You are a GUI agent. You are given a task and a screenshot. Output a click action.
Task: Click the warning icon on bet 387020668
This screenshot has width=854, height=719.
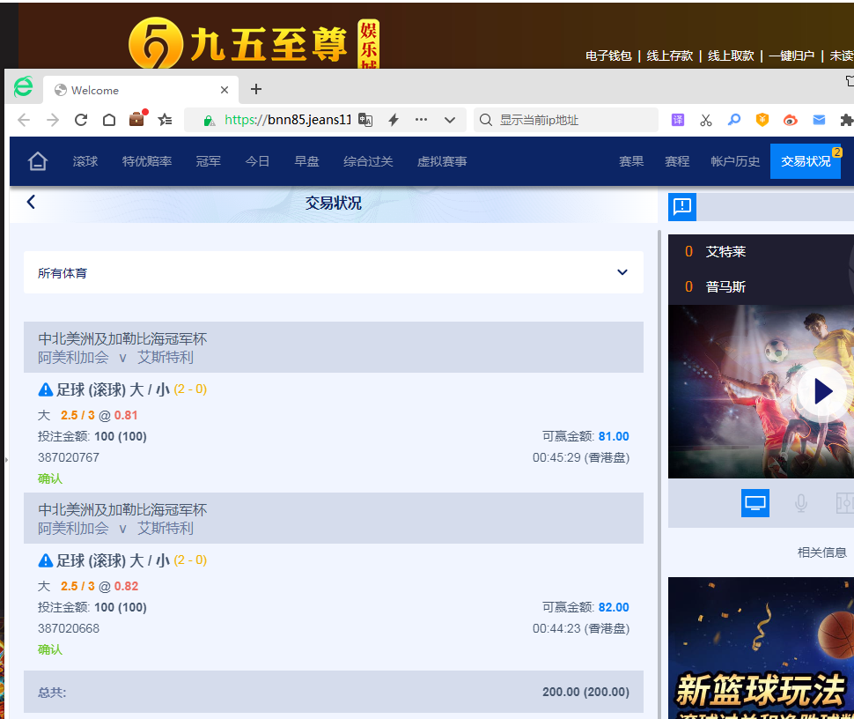click(46, 560)
